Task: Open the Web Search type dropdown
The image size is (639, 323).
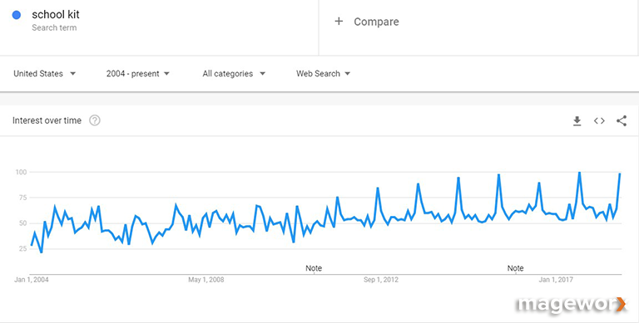Action: [x=323, y=74]
